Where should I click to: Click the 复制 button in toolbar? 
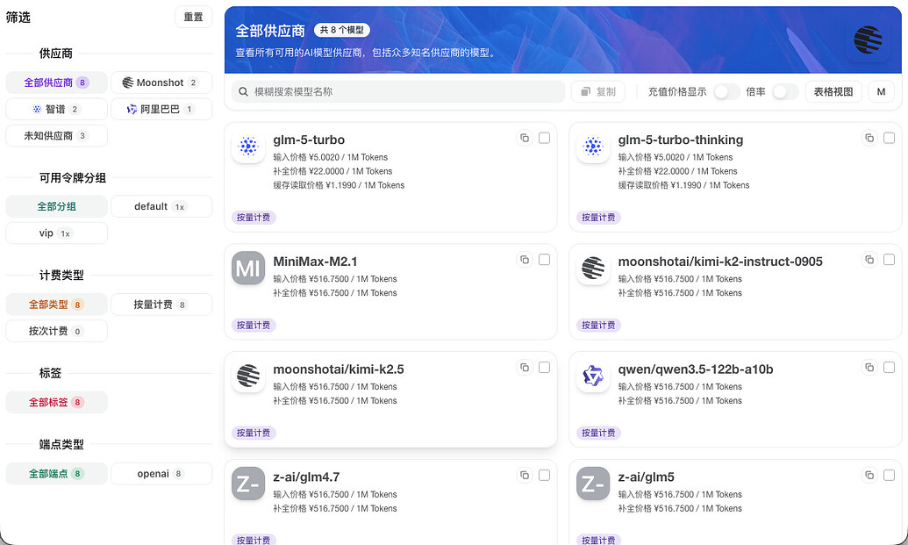[598, 91]
